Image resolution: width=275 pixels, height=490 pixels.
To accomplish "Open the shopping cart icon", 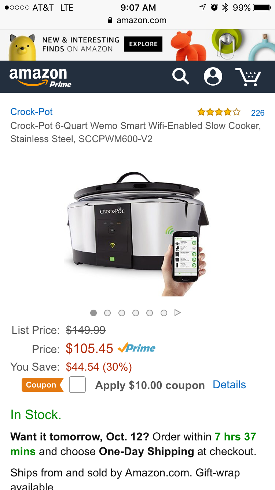I will coord(248,77).
